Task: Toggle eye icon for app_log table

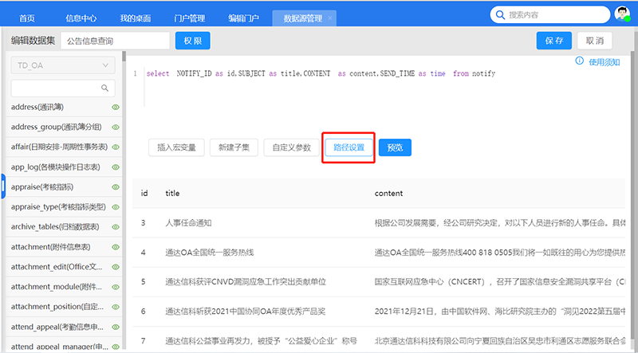Action: [116, 167]
